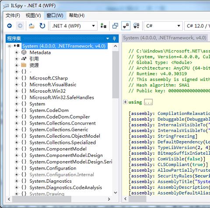Click the tree vertical scrollbar thumb
Image resolution: width=210 pixels, height=208 pixels.
(x=115, y=75)
